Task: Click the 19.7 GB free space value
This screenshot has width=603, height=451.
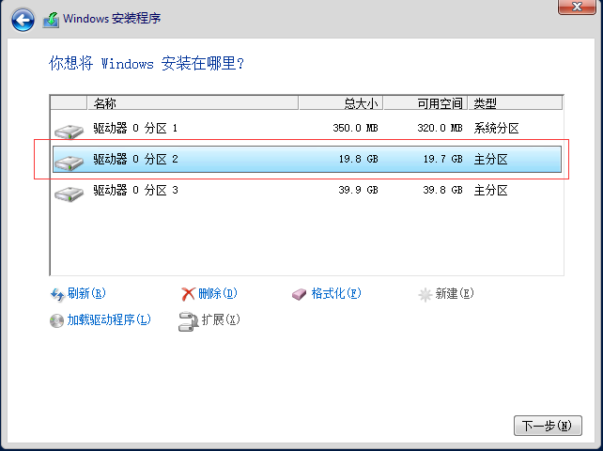Action: pyautogui.click(x=443, y=160)
